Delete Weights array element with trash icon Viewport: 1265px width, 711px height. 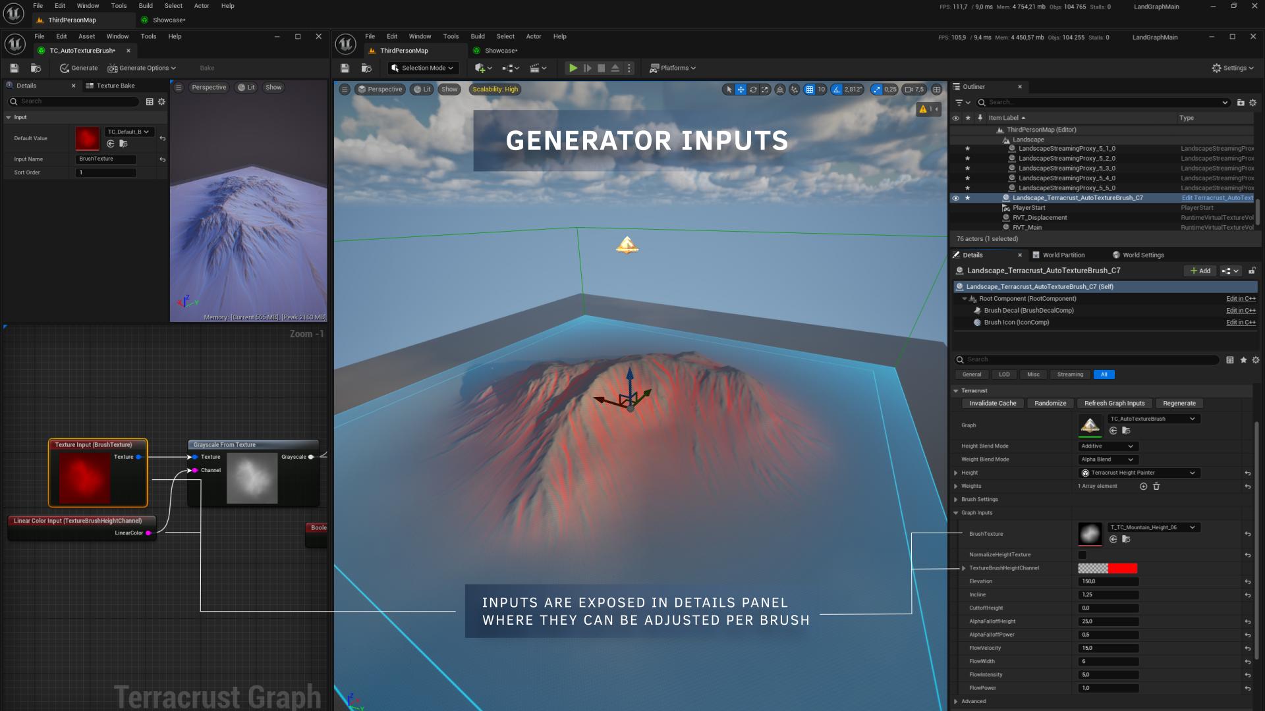click(x=1156, y=487)
